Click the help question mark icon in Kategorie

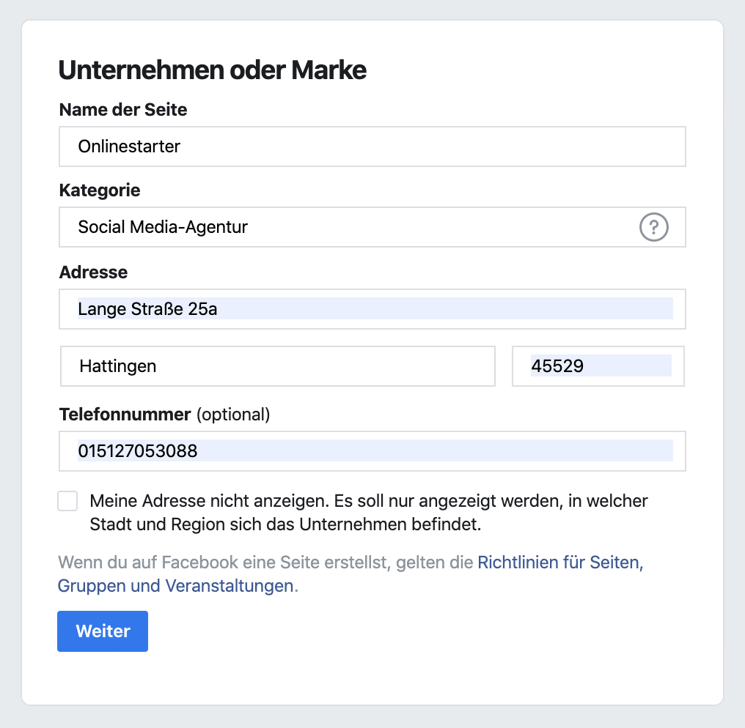coord(654,227)
